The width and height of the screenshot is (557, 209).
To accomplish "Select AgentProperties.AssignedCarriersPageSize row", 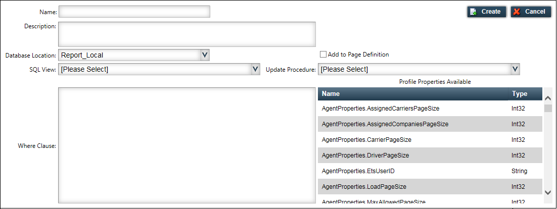I will pyautogui.click(x=430, y=109).
